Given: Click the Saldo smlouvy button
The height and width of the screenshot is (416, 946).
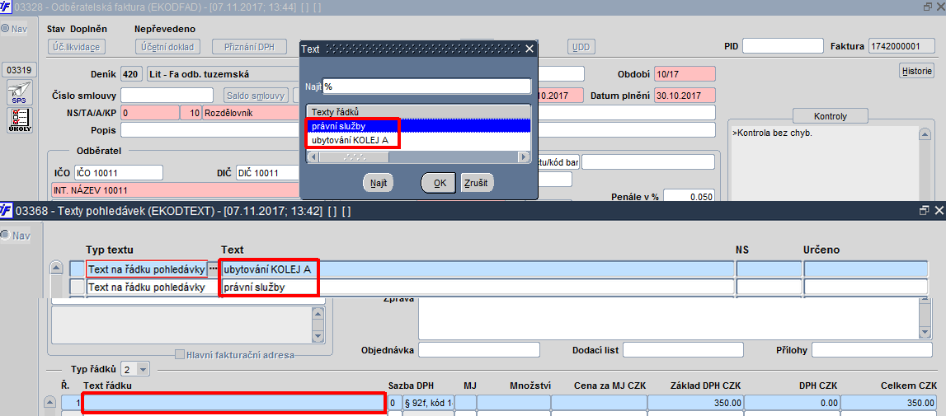Looking at the screenshot, I should click(256, 96).
